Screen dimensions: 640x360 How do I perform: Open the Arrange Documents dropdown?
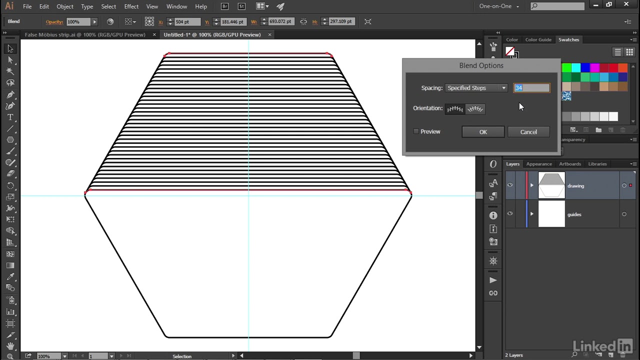click(262, 6)
